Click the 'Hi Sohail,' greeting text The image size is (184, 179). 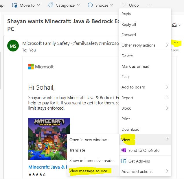click(41, 87)
